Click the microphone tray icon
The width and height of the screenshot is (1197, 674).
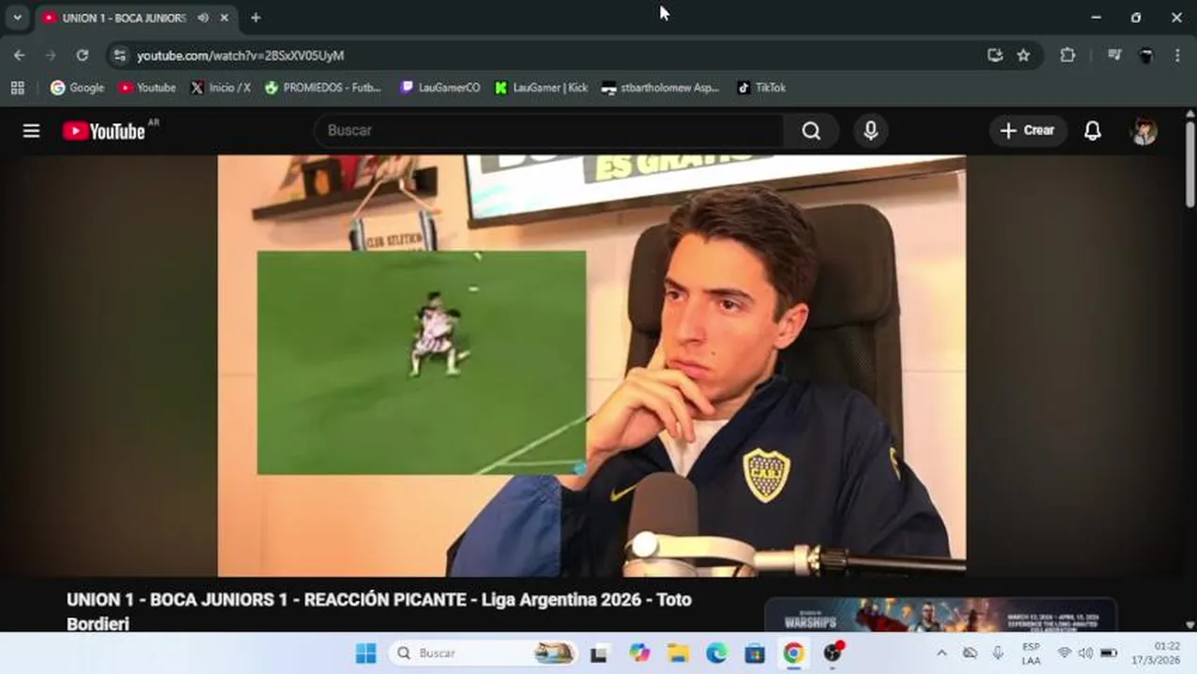[x=998, y=653]
